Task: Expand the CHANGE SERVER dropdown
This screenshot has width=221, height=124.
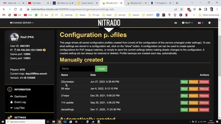Action: tap(22, 23)
